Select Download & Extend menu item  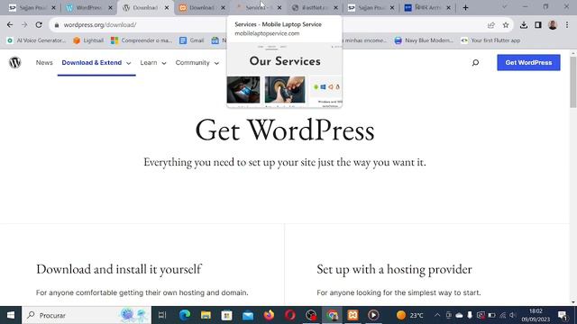92,63
